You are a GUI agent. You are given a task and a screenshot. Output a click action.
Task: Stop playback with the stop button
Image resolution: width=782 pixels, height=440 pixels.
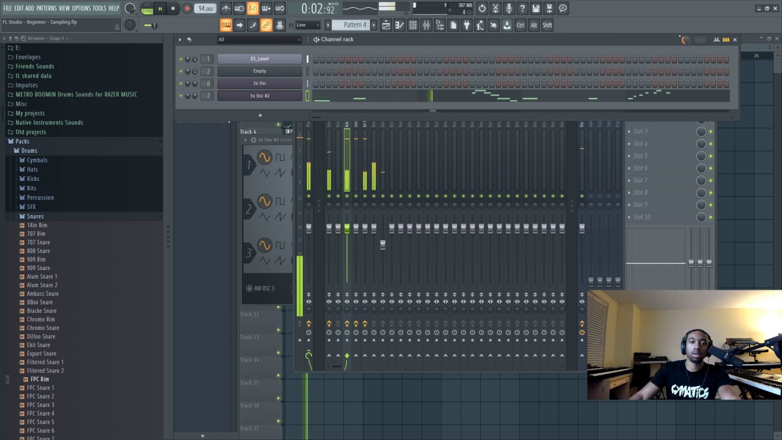(x=173, y=9)
